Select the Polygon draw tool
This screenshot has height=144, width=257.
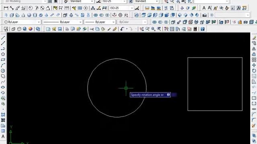click(3, 54)
